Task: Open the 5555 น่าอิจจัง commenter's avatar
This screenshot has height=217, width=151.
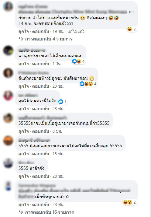Action: pyautogui.click(x=8, y=163)
